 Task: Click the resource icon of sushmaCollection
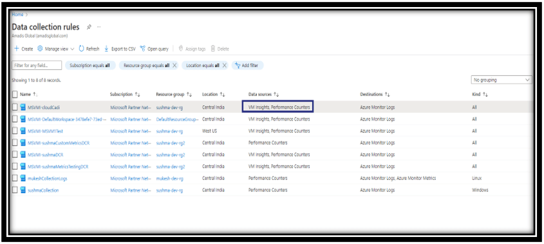(x=23, y=190)
